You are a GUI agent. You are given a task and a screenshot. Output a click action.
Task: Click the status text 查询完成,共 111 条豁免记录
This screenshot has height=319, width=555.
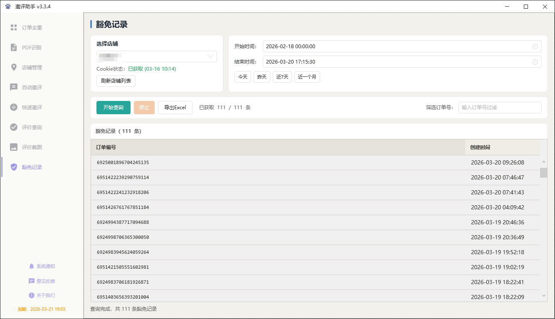[x=123, y=309]
